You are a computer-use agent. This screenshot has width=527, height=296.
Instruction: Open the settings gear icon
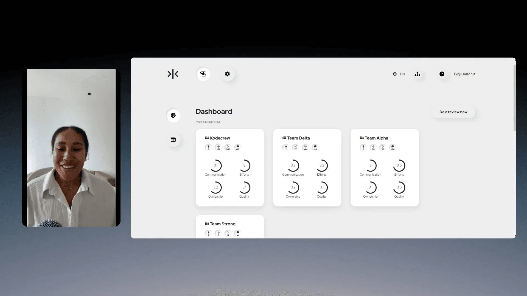[227, 74]
